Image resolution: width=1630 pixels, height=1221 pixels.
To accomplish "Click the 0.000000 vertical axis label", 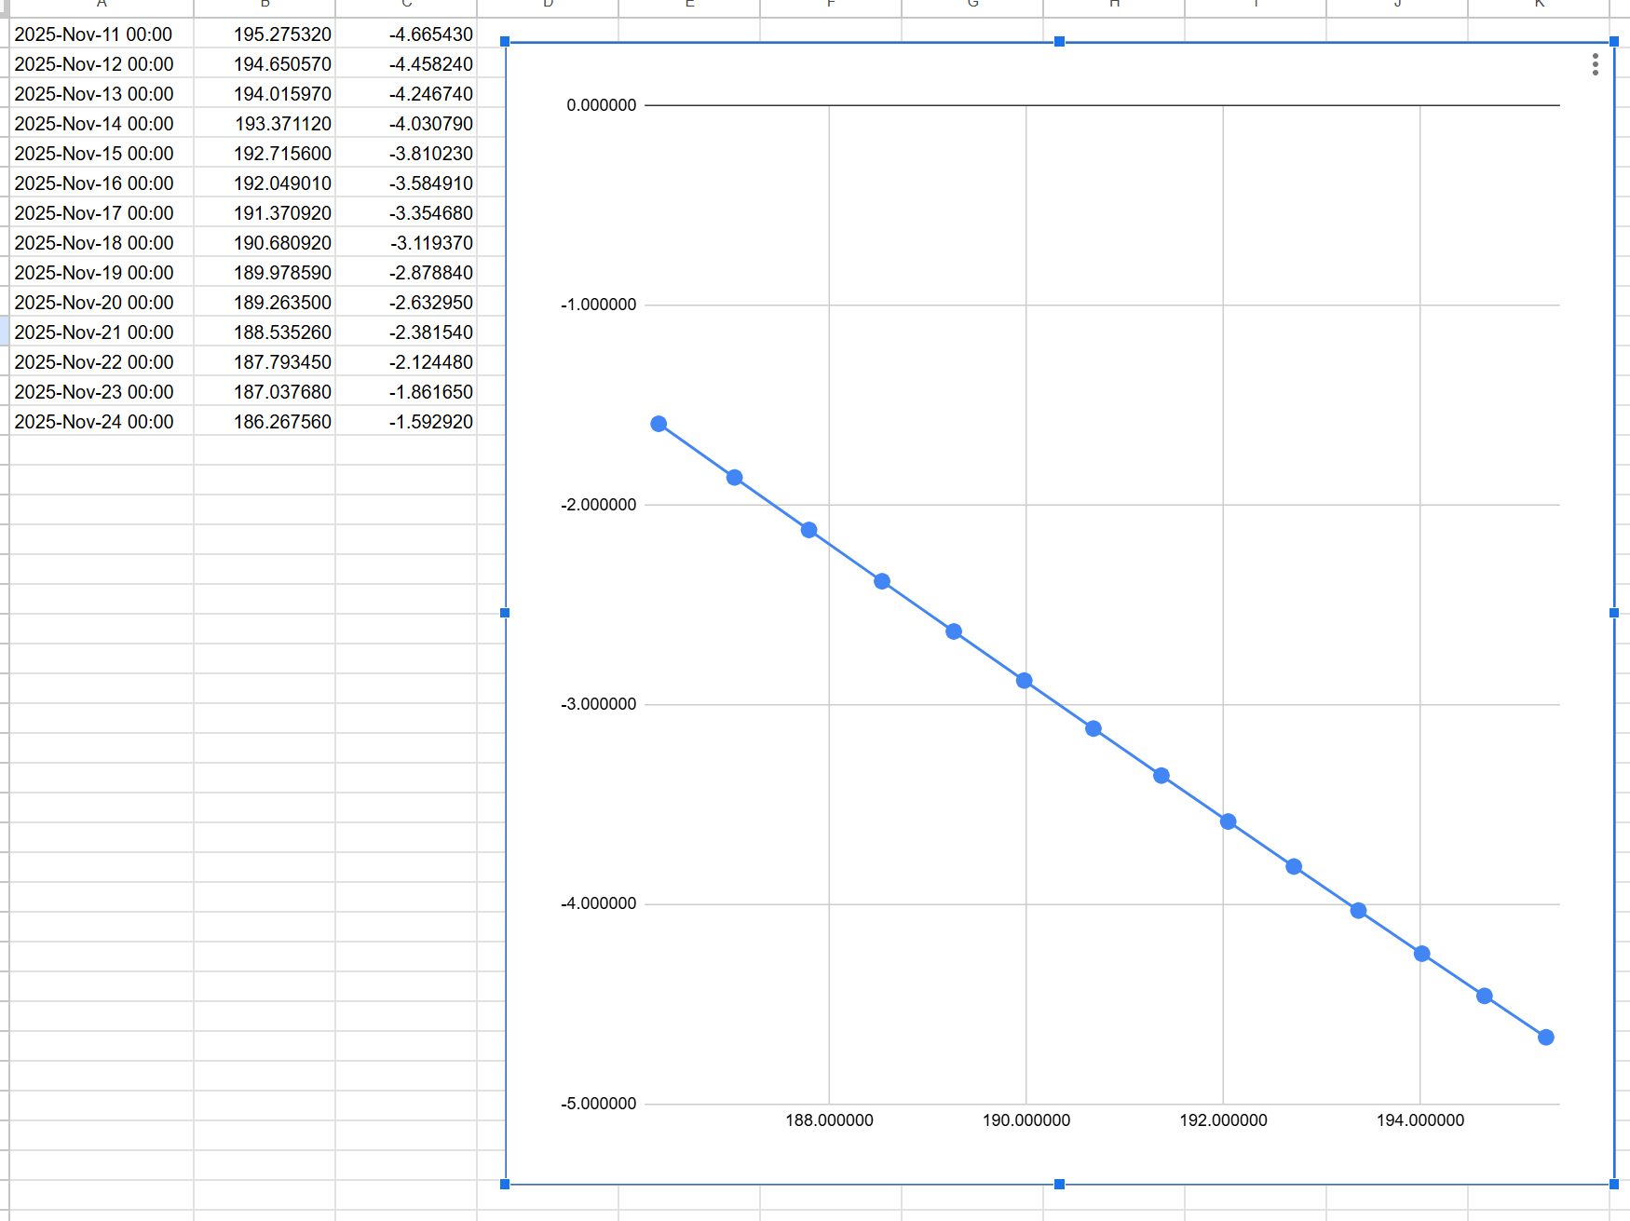I will pyautogui.click(x=601, y=105).
